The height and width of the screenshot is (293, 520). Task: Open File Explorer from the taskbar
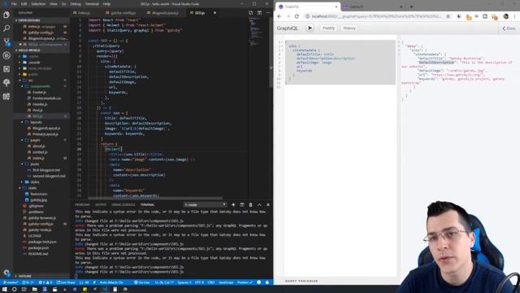(34, 290)
